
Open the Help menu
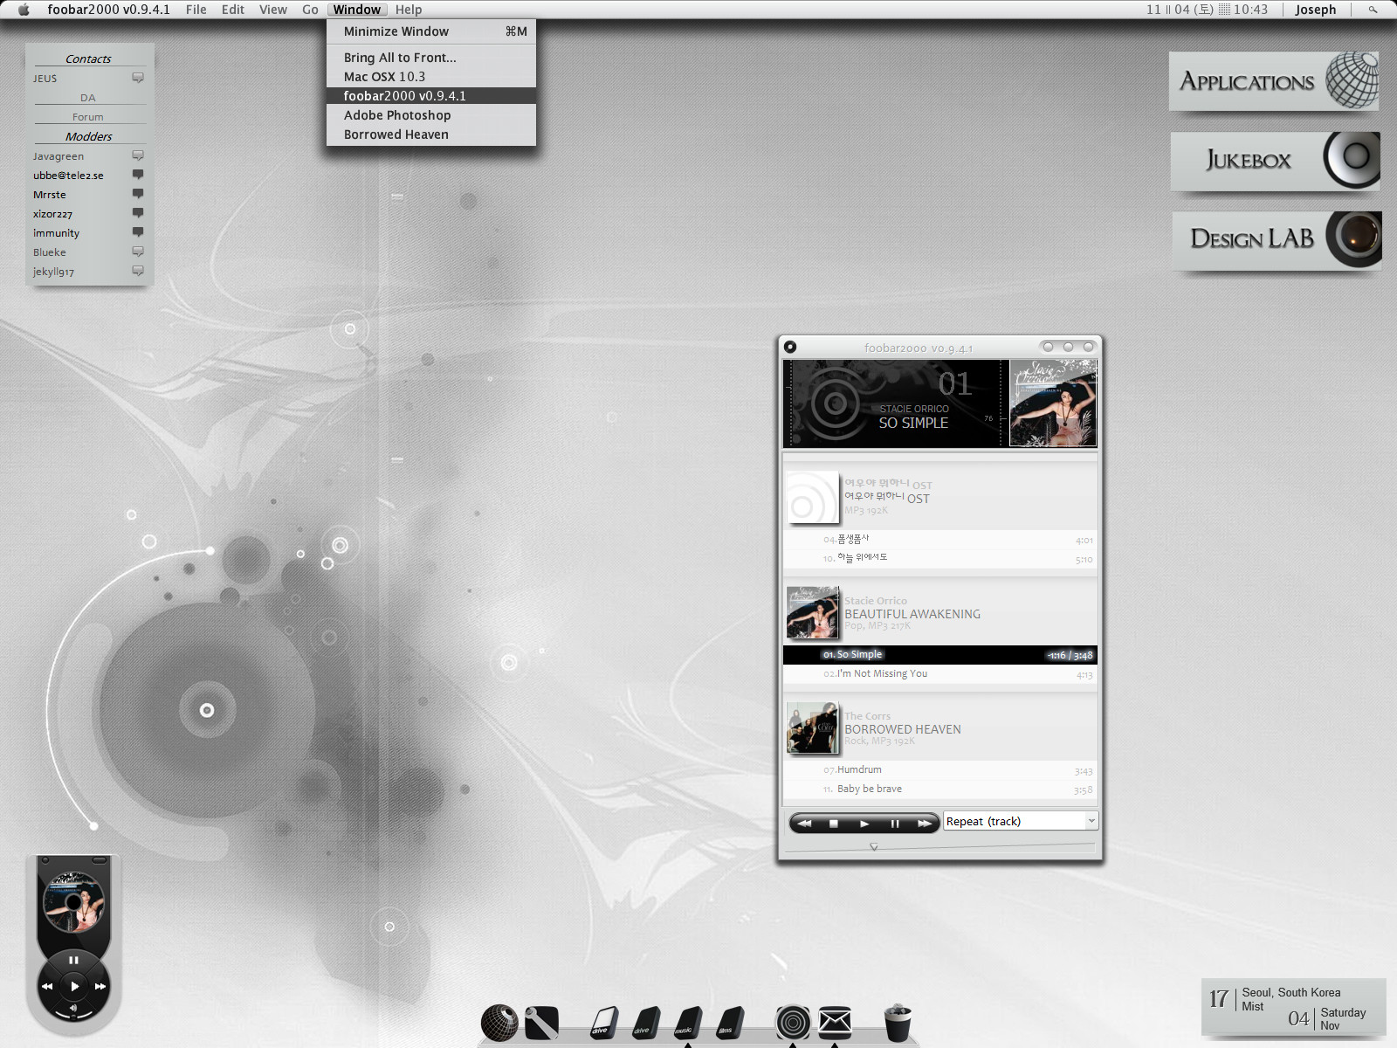[x=408, y=10]
